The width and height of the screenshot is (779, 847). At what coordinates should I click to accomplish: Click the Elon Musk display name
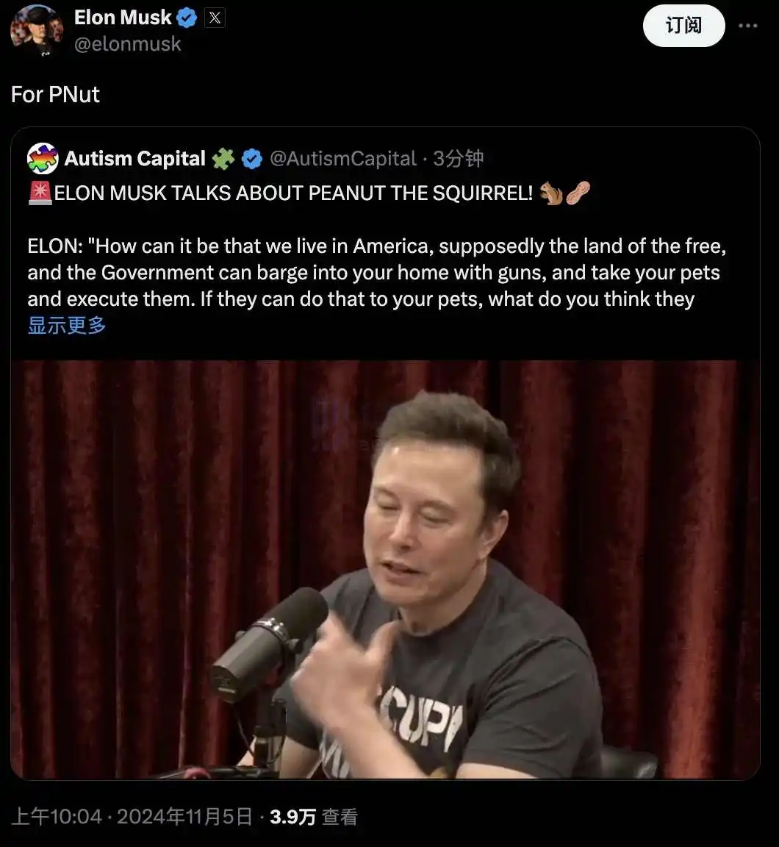point(123,18)
